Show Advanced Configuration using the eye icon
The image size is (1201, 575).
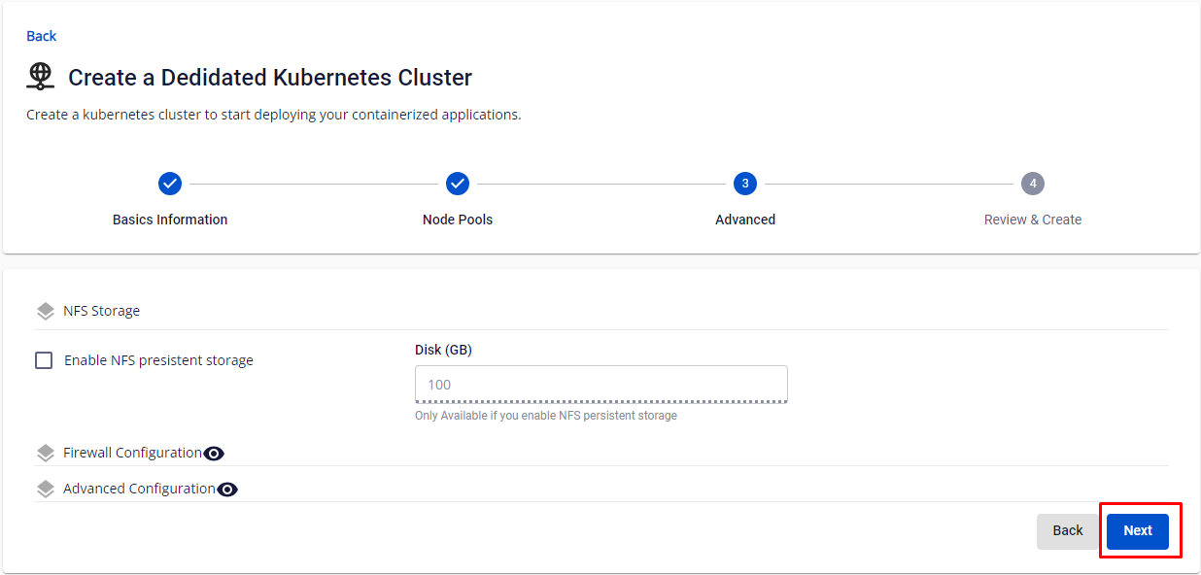pos(227,490)
